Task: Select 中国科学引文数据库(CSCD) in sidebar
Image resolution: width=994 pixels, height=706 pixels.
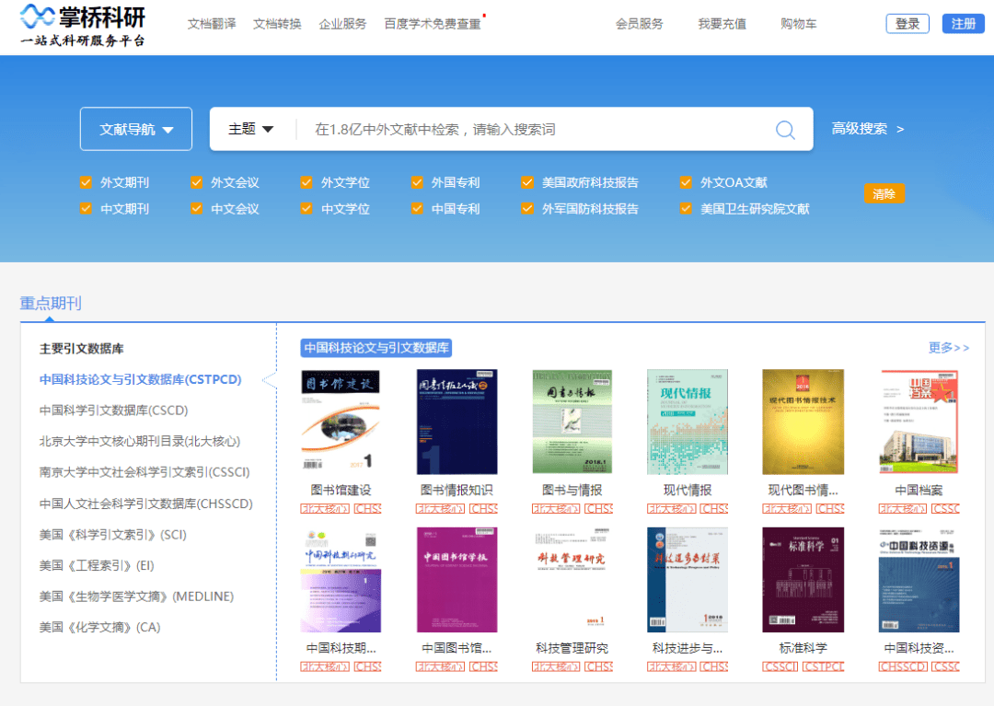Action: [113, 410]
